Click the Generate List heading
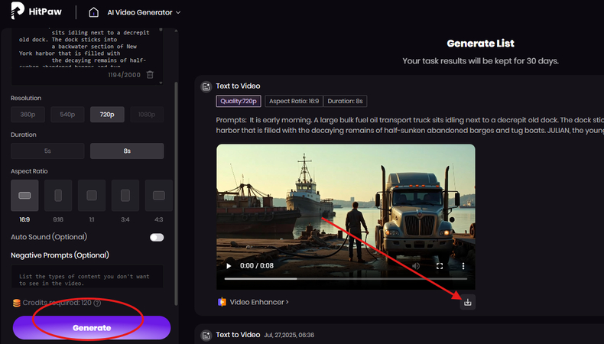The height and width of the screenshot is (344, 604). click(x=480, y=44)
